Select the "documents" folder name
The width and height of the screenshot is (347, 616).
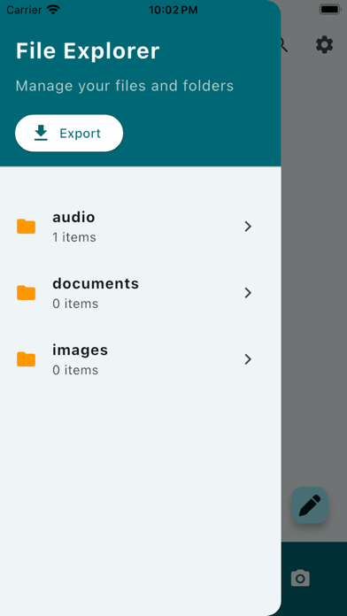pos(96,283)
